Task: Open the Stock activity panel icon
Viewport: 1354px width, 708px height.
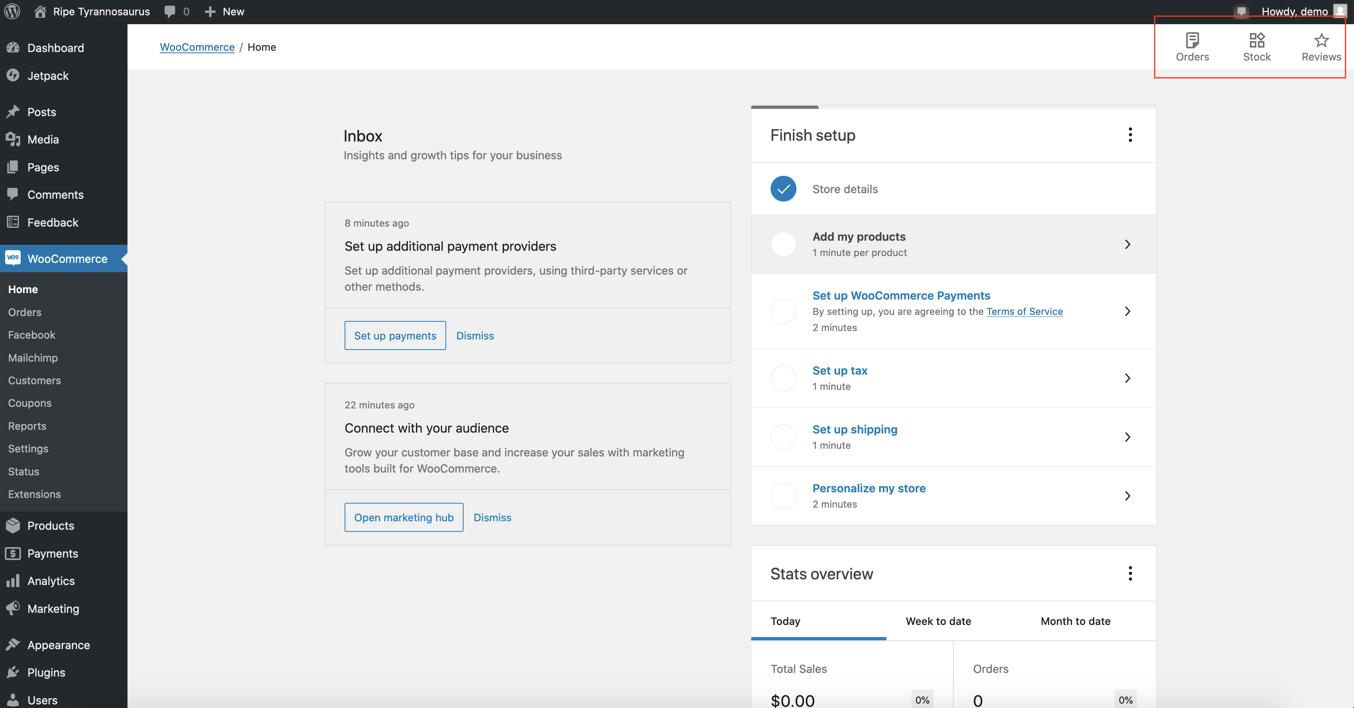Action: [x=1257, y=40]
